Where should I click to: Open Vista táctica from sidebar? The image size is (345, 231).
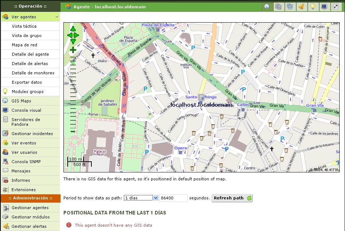coord(24,26)
